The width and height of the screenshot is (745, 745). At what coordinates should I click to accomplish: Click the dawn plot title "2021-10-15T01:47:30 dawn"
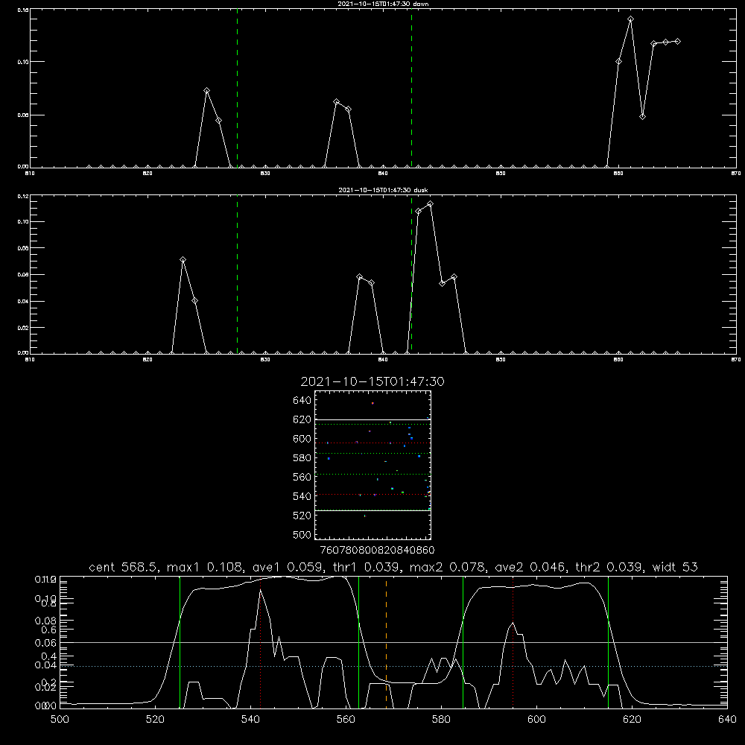pos(383,4)
